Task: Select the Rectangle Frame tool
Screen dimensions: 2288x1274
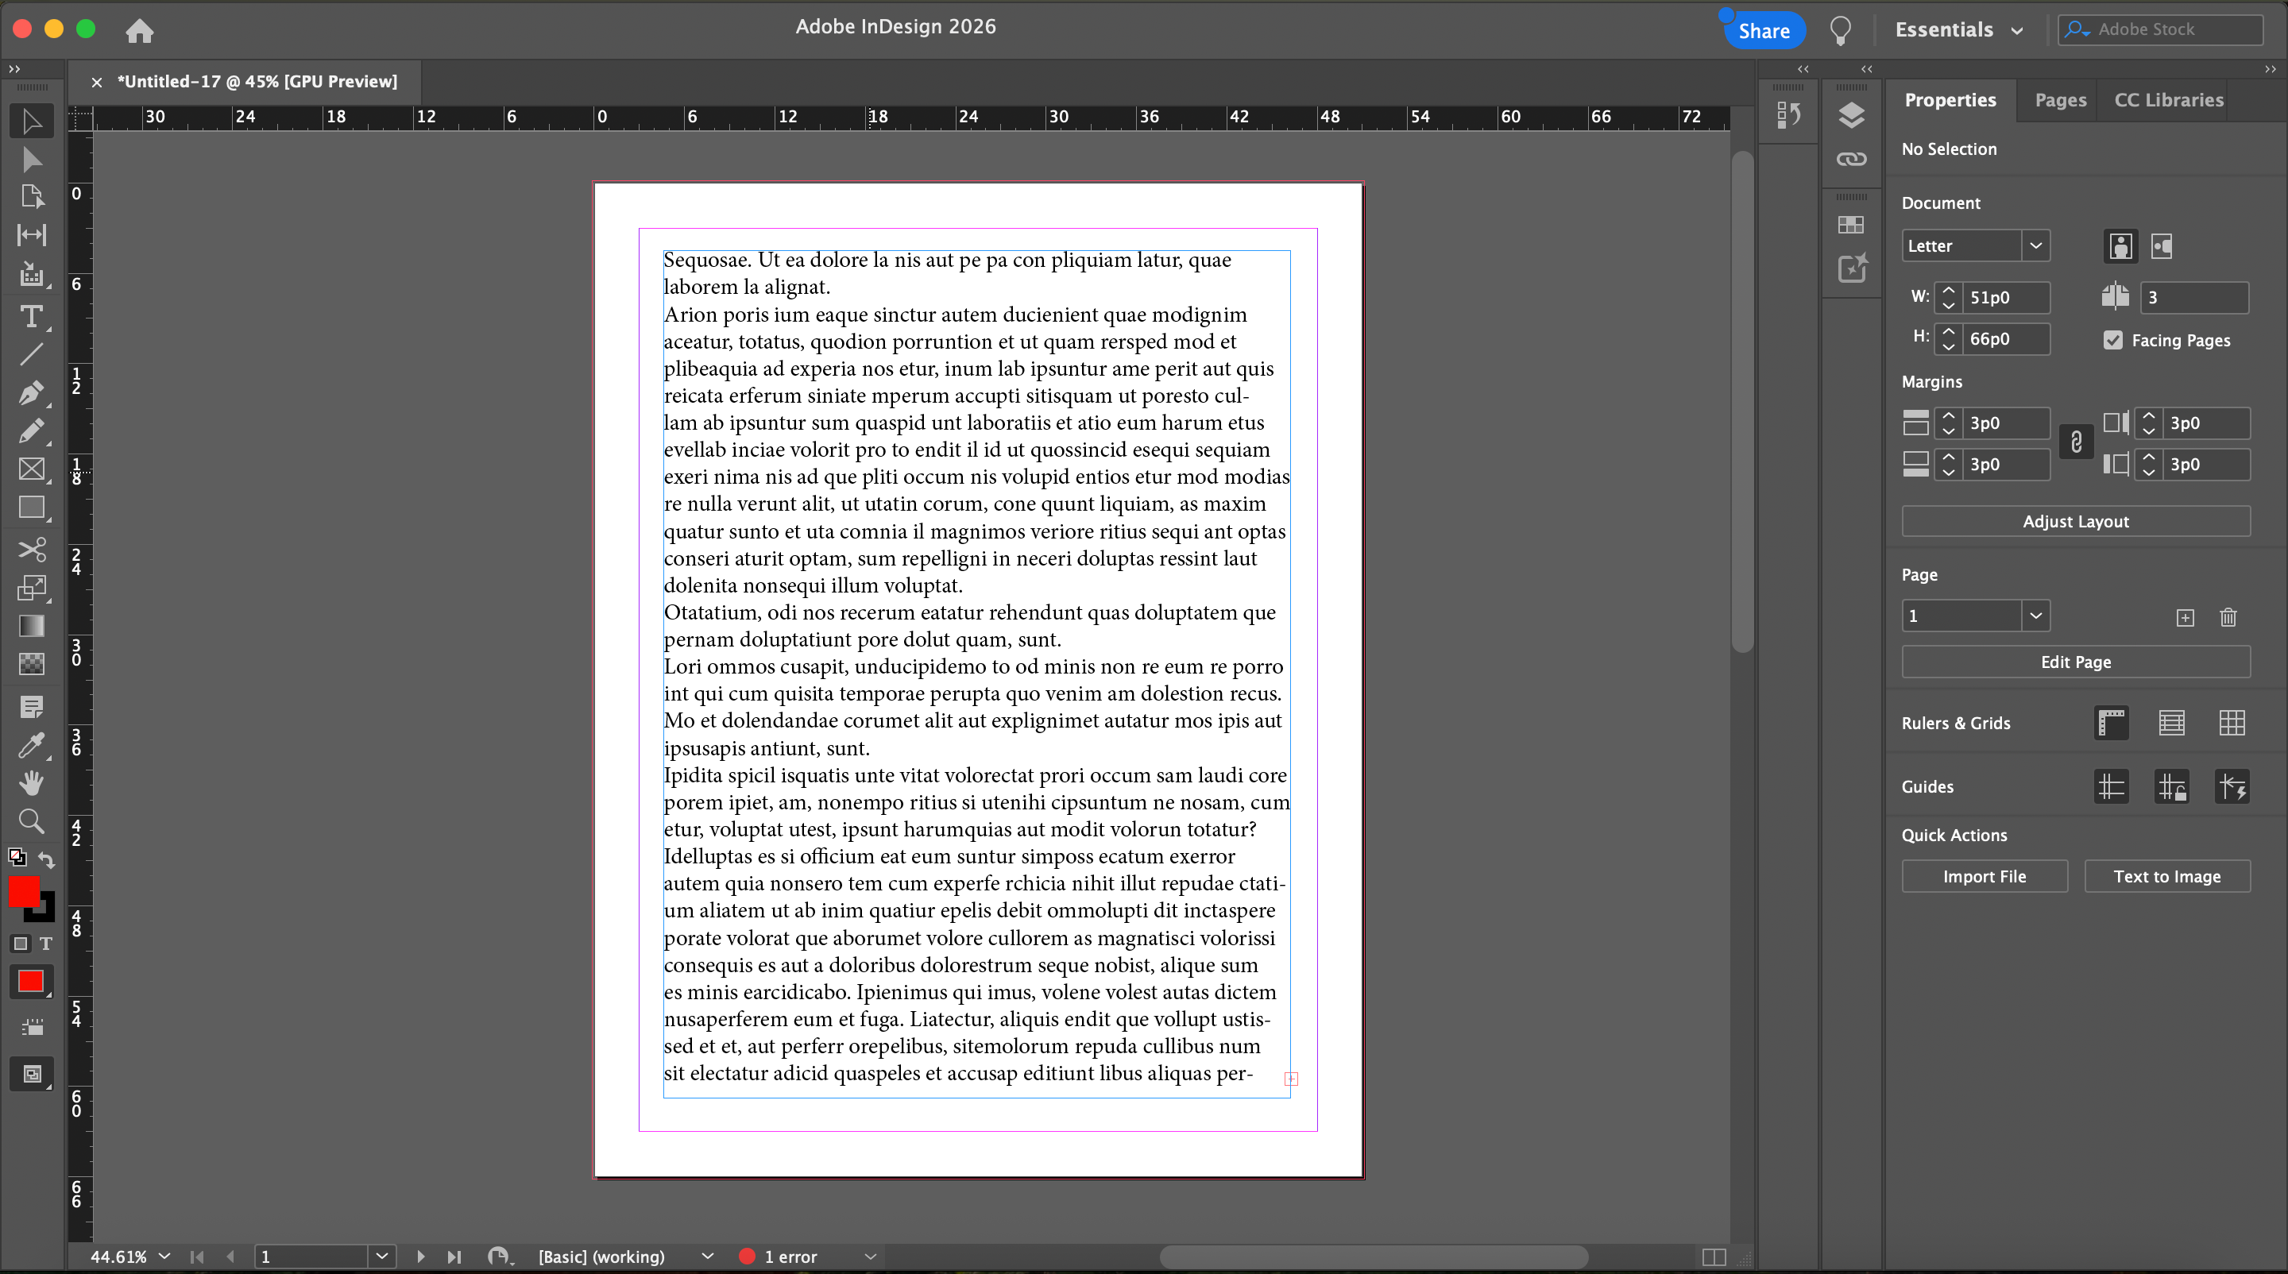Action: (31, 469)
